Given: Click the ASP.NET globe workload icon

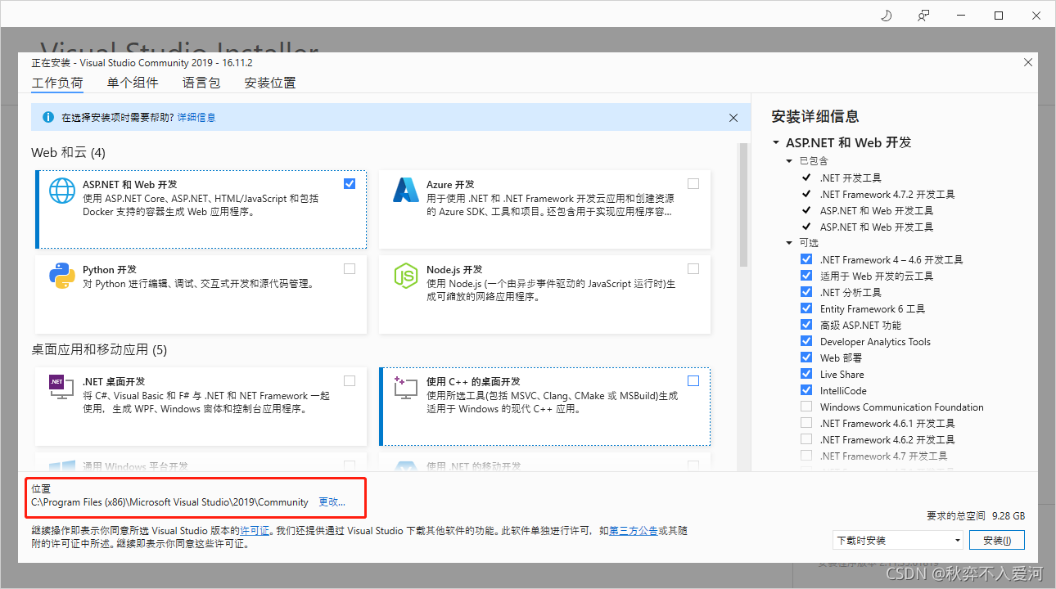Looking at the screenshot, I should (x=62, y=190).
